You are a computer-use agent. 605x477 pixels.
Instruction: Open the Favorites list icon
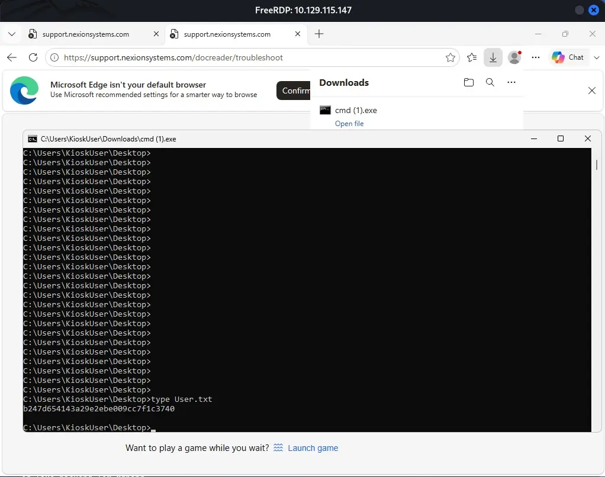tap(471, 57)
